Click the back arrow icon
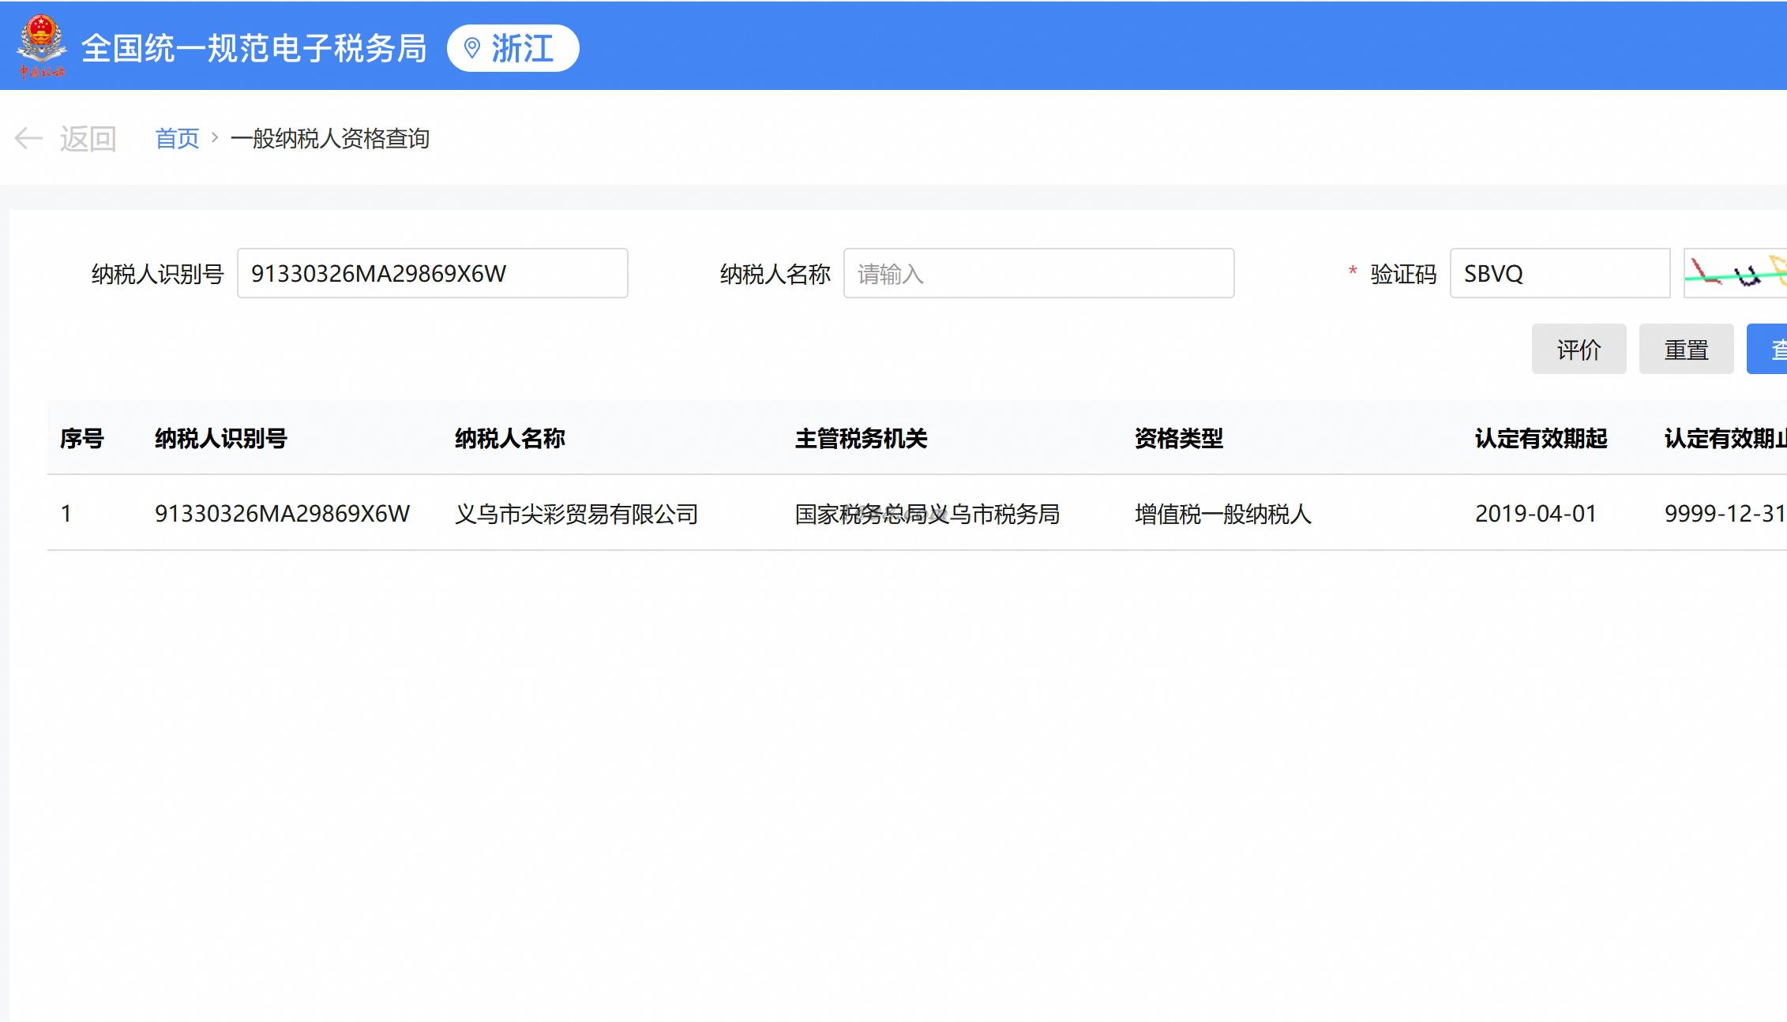The height and width of the screenshot is (1022, 1787). [28, 139]
